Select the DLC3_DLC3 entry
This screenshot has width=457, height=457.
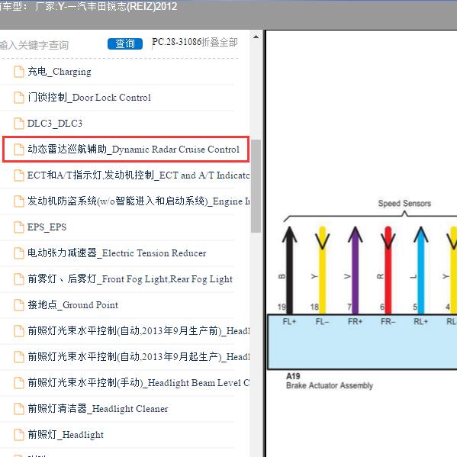(55, 124)
